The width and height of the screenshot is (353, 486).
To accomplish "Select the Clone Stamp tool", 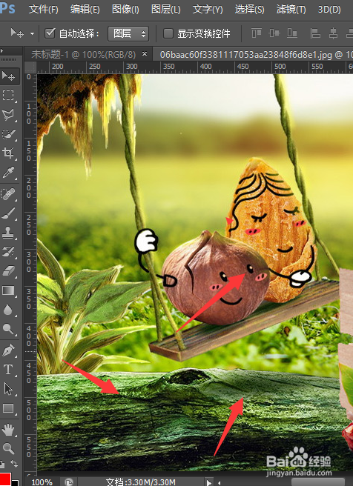I will coord(8,232).
